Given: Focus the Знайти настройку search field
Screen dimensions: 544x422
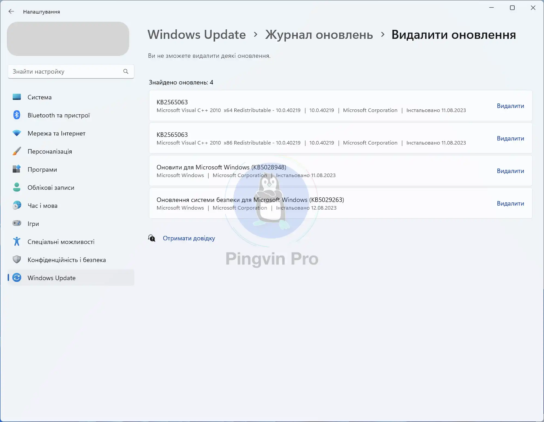Looking at the screenshot, I should click(71, 71).
